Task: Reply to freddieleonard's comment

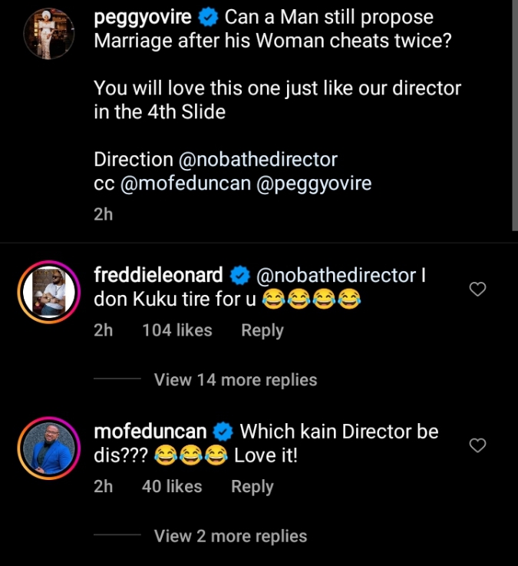Action: pyautogui.click(x=262, y=330)
